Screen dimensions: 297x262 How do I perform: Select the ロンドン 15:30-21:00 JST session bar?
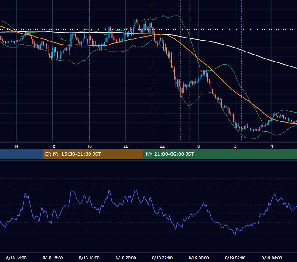(93, 154)
